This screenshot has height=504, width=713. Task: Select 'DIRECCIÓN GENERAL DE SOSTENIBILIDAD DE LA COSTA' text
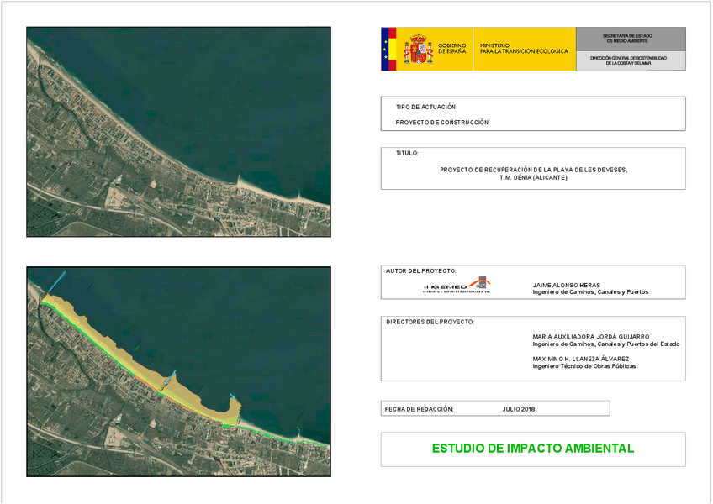click(628, 60)
